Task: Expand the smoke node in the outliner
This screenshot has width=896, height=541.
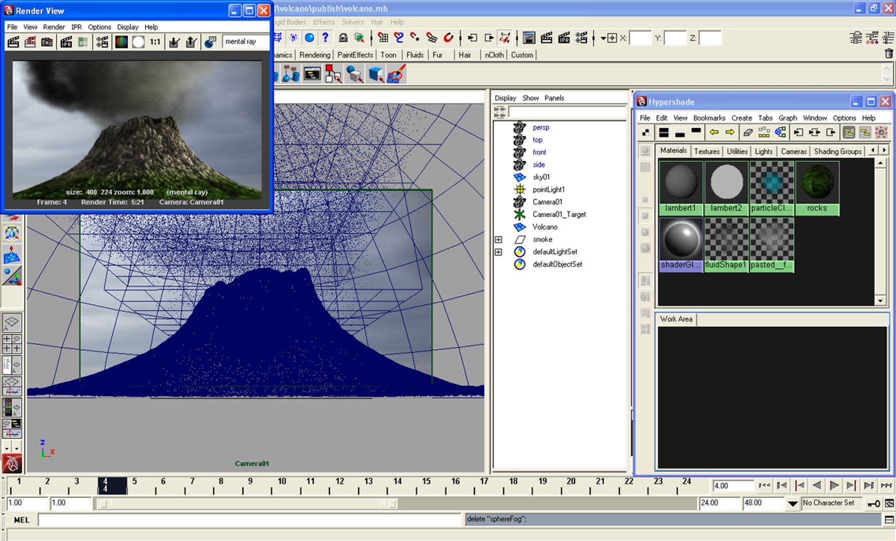Action: pyautogui.click(x=499, y=239)
